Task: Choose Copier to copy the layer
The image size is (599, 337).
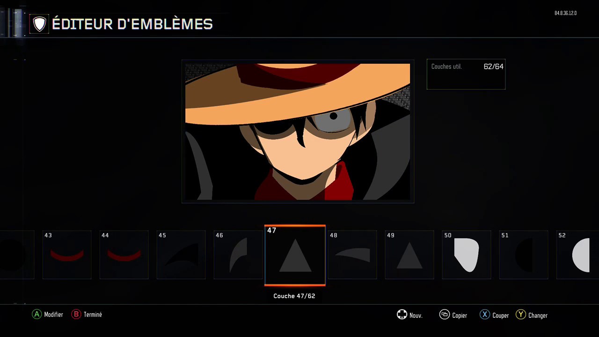Action: tap(460, 315)
